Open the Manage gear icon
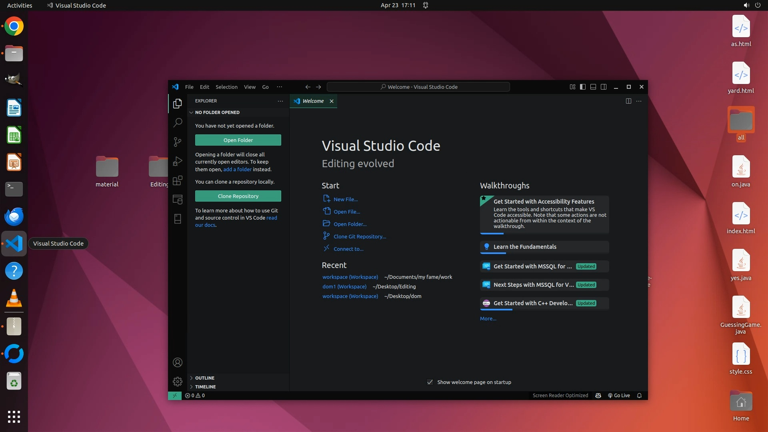Viewport: 768px width, 432px height. click(178, 382)
